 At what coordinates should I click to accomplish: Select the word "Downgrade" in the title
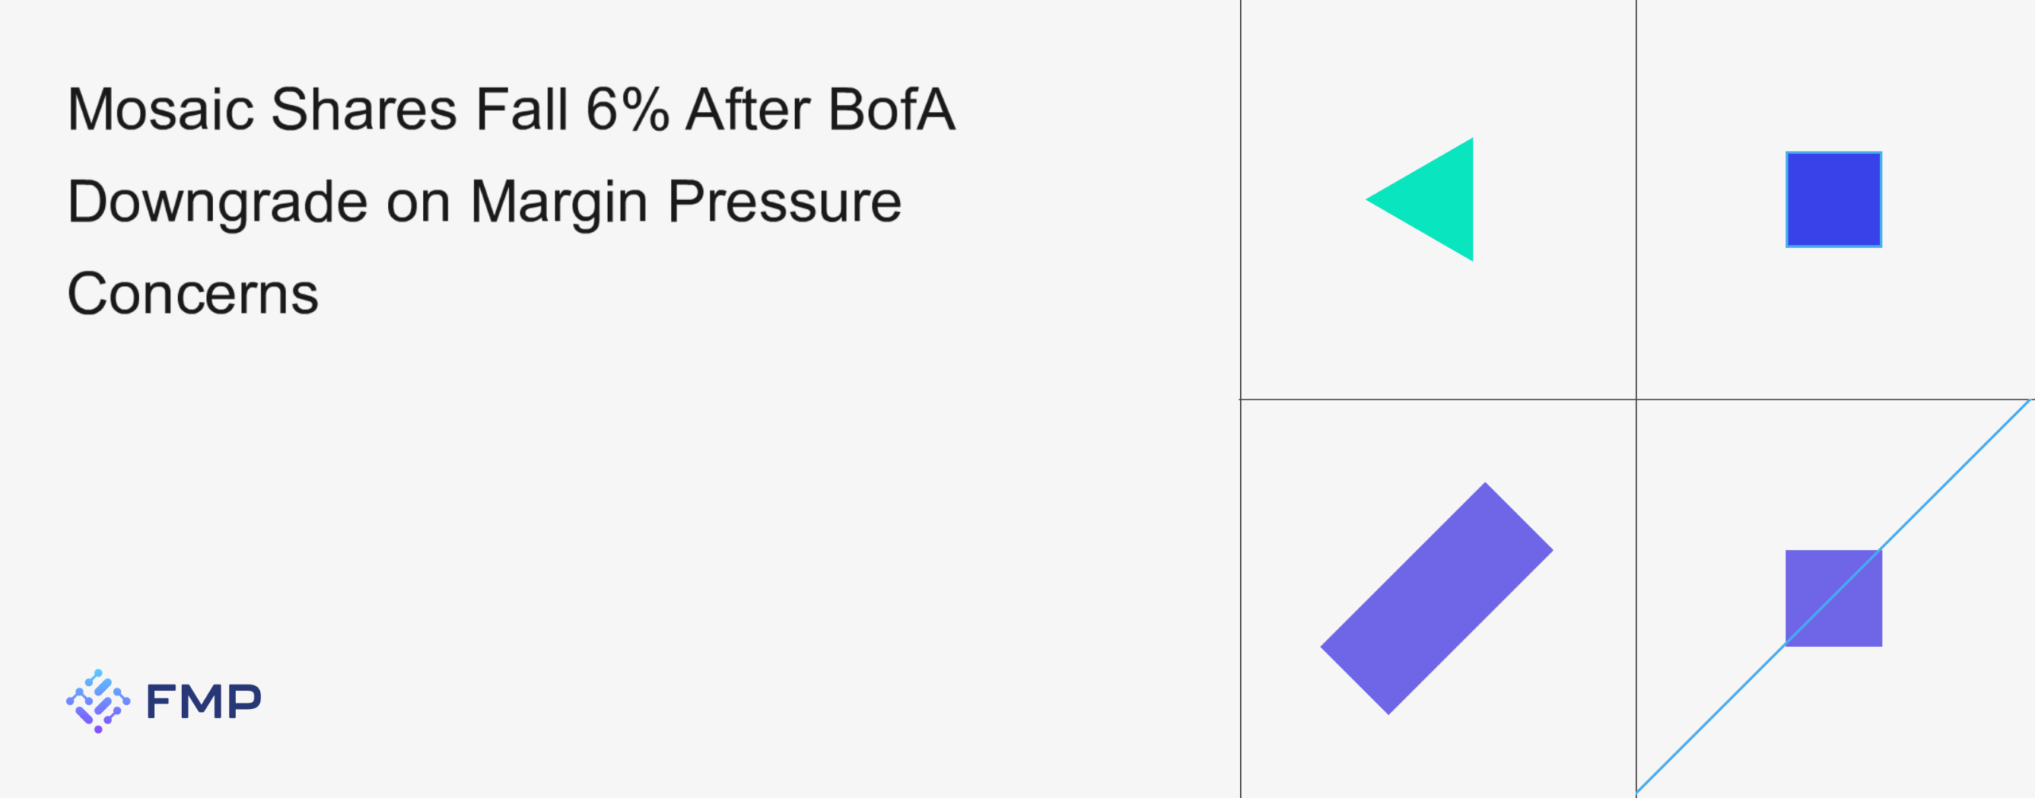click(x=217, y=202)
